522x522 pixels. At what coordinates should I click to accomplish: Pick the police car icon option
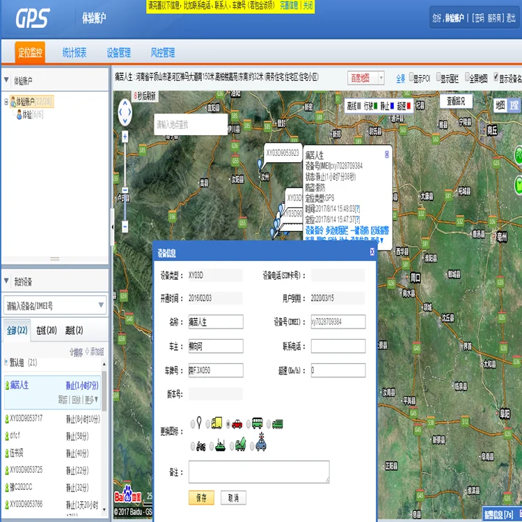[x=261, y=444]
